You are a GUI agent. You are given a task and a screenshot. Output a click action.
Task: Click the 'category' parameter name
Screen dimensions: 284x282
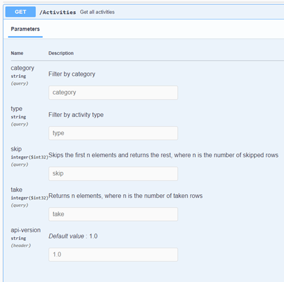[22, 68]
